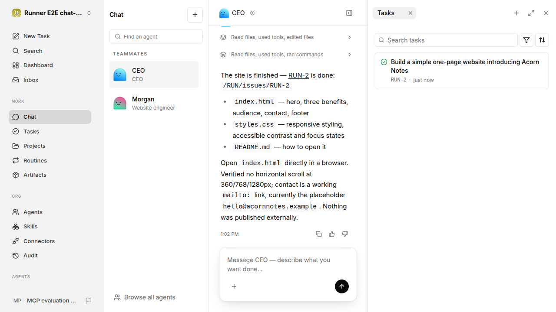Give thumbs down to the message
The height and width of the screenshot is (312, 556).
point(345,234)
